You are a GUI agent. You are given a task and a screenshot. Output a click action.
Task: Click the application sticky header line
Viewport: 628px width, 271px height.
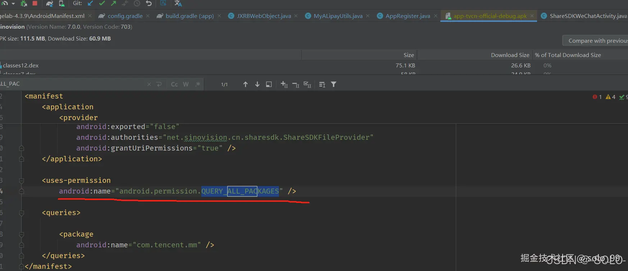68,107
